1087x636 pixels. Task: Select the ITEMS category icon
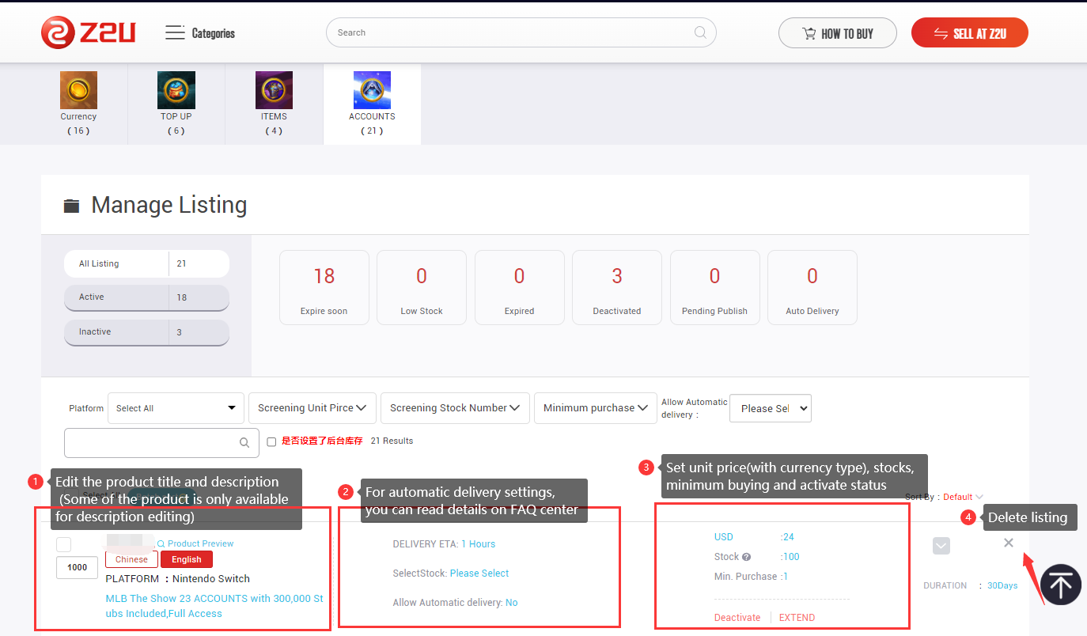pyautogui.click(x=274, y=90)
